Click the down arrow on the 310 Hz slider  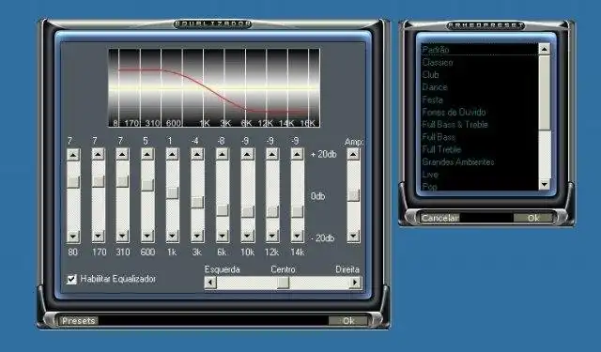(122, 236)
